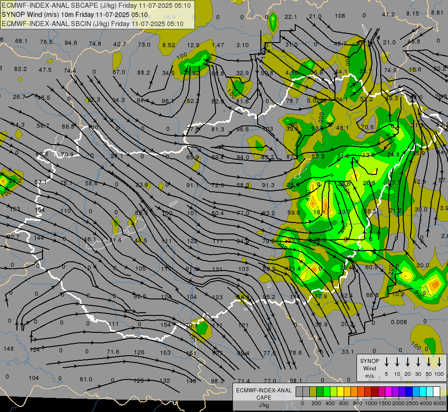Click the SBCAPE title line at top left

(96, 5)
